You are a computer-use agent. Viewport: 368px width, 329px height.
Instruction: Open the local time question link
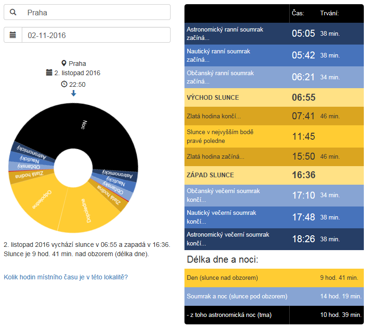tap(66, 277)
